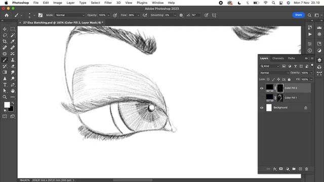324x182 pixels.
Task: Open brush Opacity slider dropdown
Action: click(x=108, y=15)
